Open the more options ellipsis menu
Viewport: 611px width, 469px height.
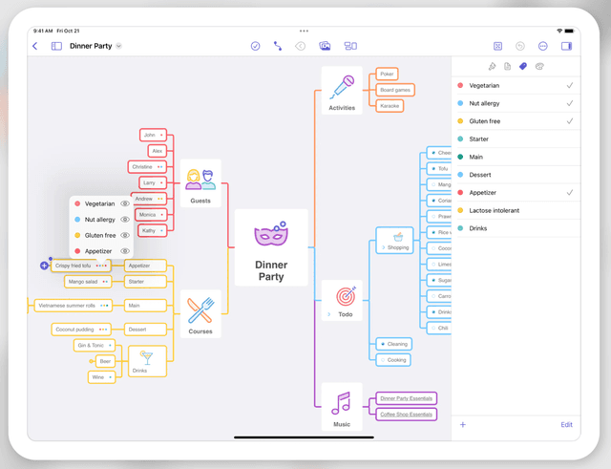(x=543, y=46)
